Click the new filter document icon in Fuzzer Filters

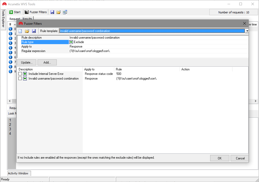tap(20, 31)
